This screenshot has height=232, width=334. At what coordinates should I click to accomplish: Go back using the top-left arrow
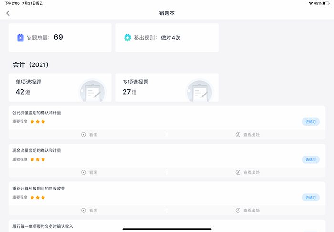point(8,13)
